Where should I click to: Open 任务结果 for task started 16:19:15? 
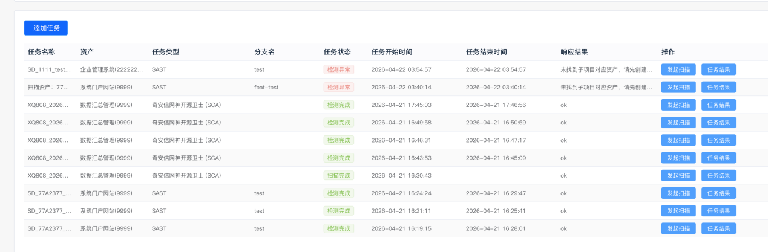[718, 228]
